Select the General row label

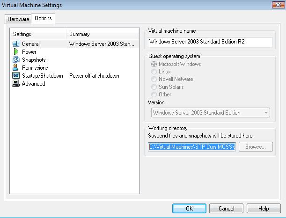tap(31, 44)
